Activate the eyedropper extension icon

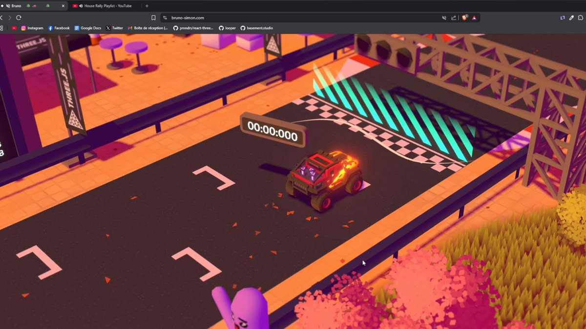pyautogui.click(x=572, y=18)
